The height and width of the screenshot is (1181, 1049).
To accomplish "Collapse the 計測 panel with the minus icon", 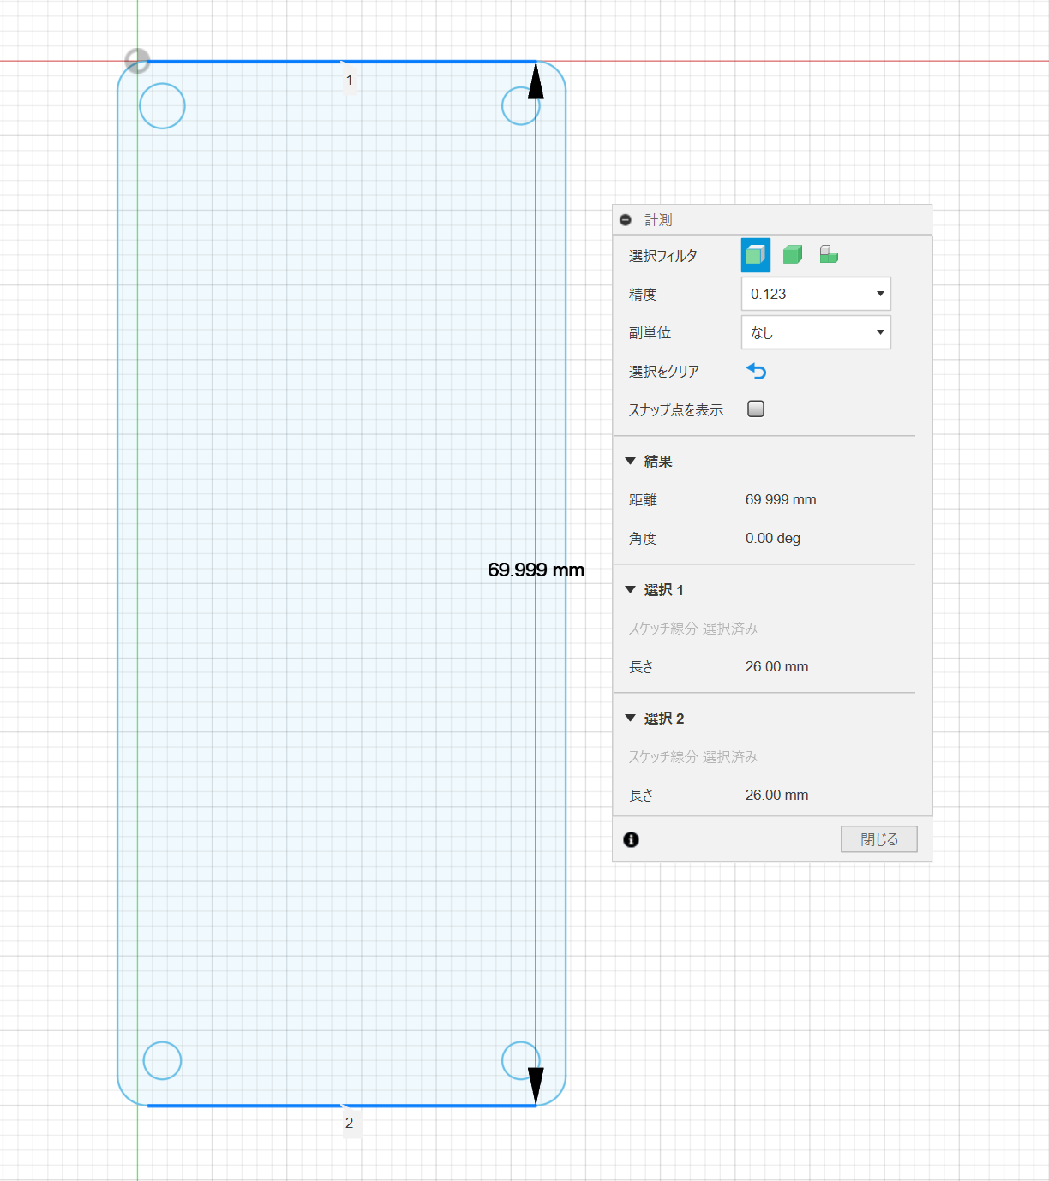I will 626,220.
